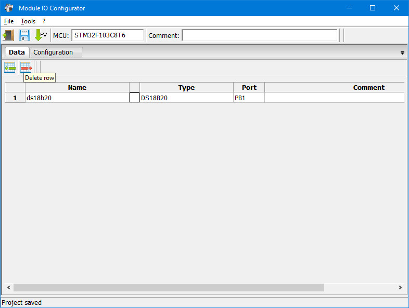Click the open project door icon

click(x=8, y=35)
